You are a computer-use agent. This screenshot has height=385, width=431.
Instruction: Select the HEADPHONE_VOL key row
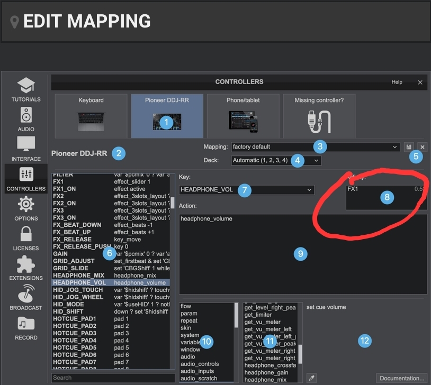point(111,282)
